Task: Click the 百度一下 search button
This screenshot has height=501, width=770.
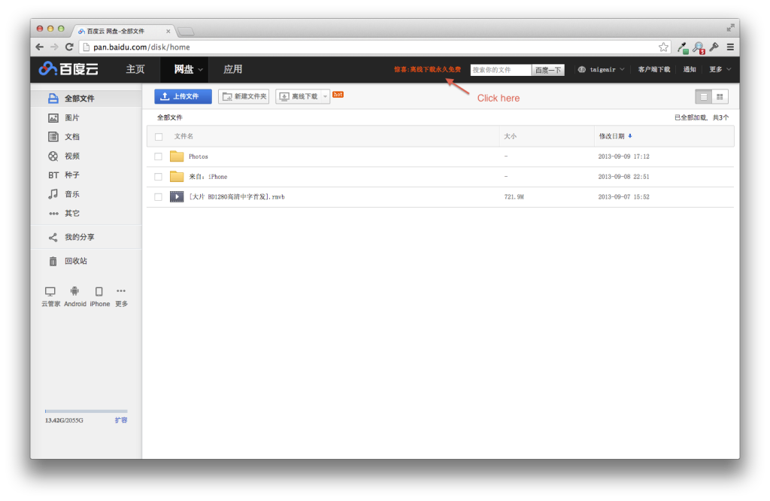Action: [x=548, y=70]
